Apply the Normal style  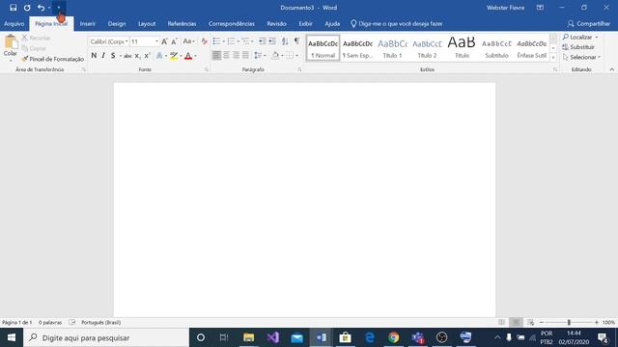click(323, 48)
